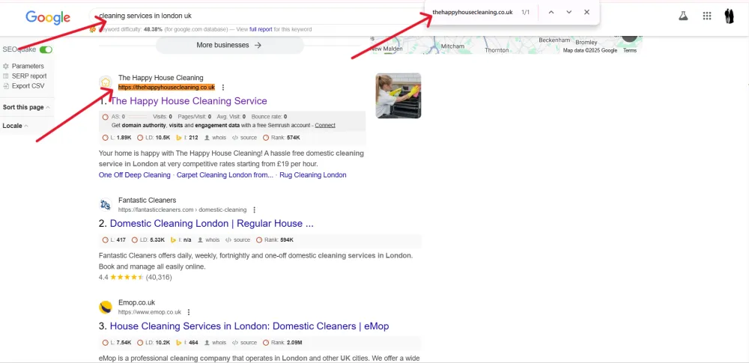Screen dimensions: 749x363
Task: Click Rank 2.09M value
Action: [x=282, y=343]
